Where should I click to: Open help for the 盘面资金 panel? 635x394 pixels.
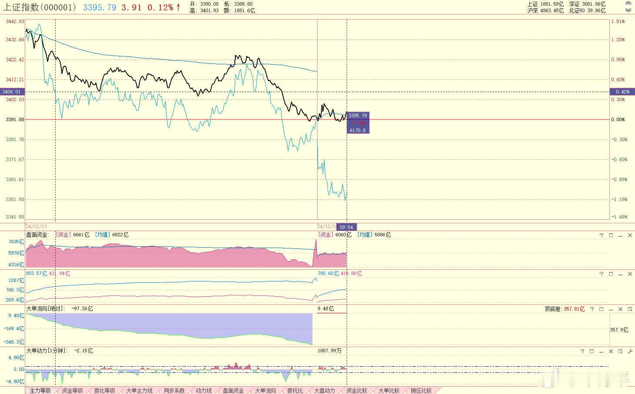click(602, 235)
